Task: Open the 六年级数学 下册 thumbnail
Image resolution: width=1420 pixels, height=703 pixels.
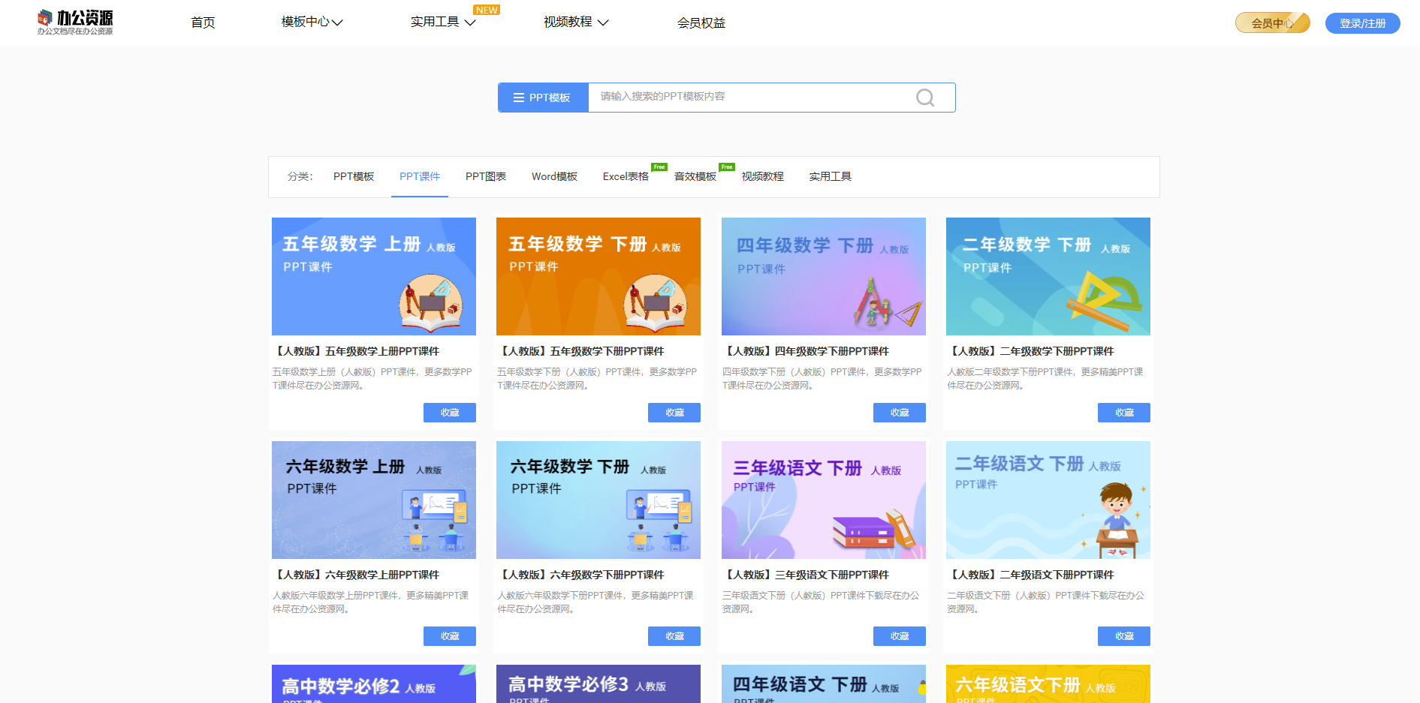Action: point(598,500)
